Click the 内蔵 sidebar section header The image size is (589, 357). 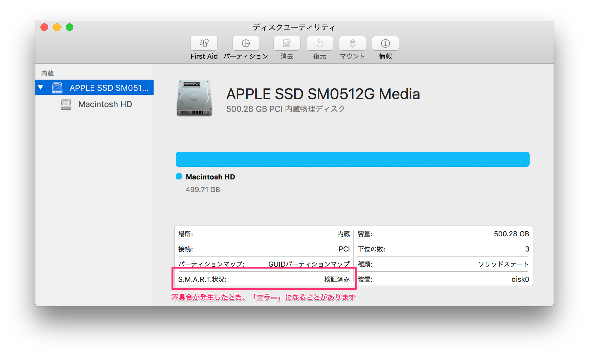[x=47, y=73]
